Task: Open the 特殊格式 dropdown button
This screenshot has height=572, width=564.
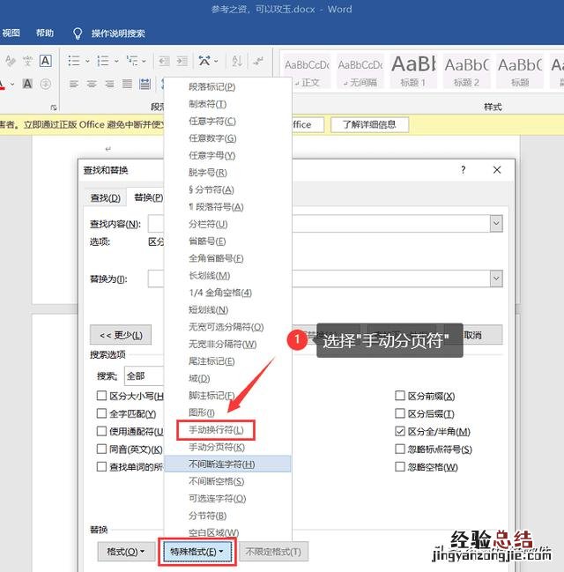Action: [196, 553]
